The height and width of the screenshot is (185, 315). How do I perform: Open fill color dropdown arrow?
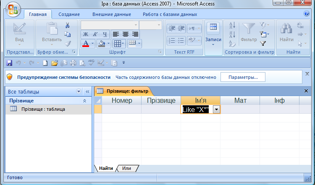coord(108,43)
